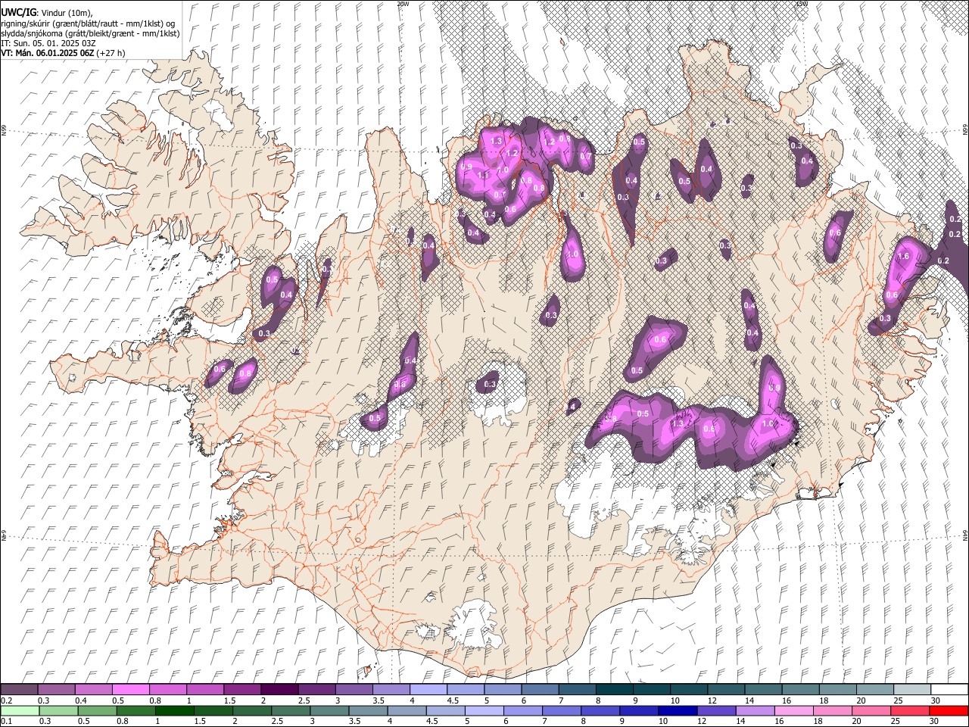This screenshot has height=727, width=969.
Task: Select the palest green first swatch of the rain legend
Action: [x=20, y=710]
